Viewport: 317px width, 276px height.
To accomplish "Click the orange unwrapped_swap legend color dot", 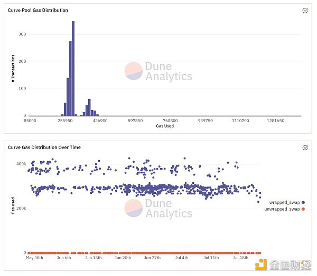I will point(304,209).
